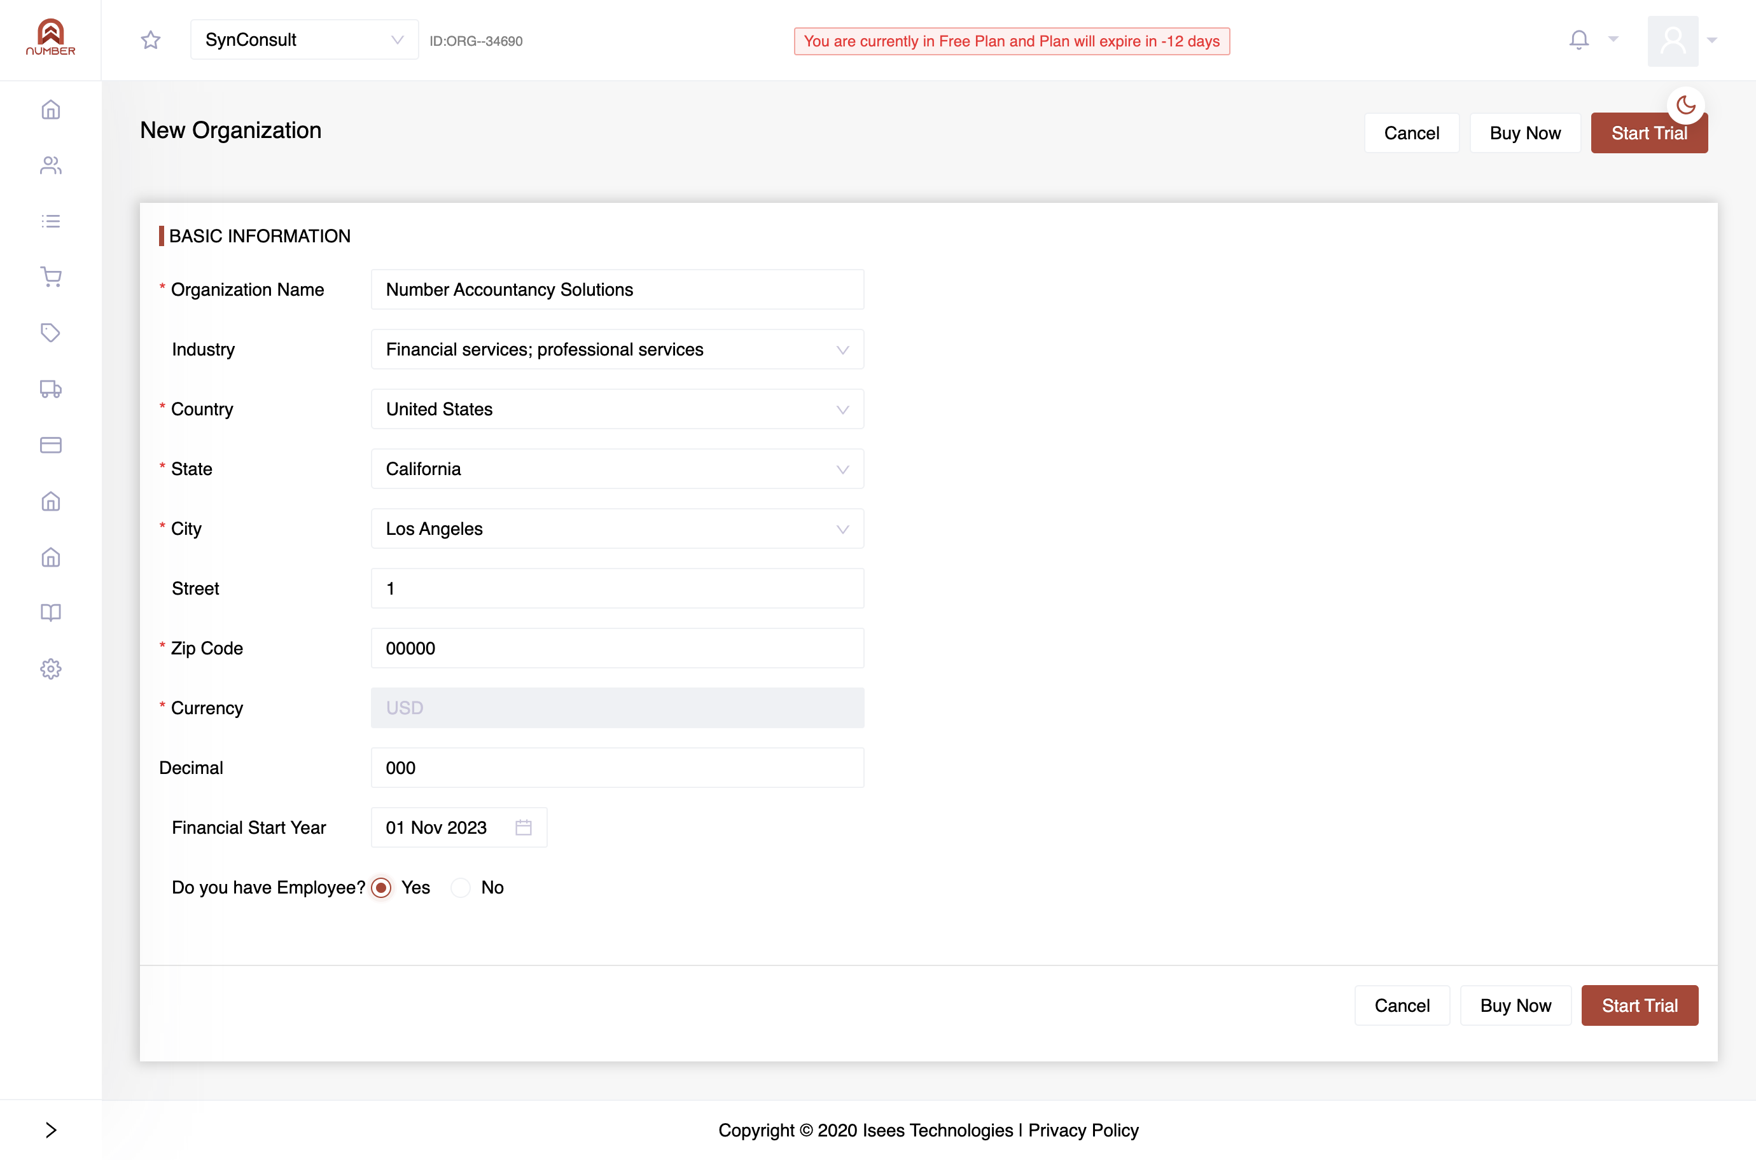Click the bottom Cancel button
The image size is (1756, 1160).
(1402, 1005)
